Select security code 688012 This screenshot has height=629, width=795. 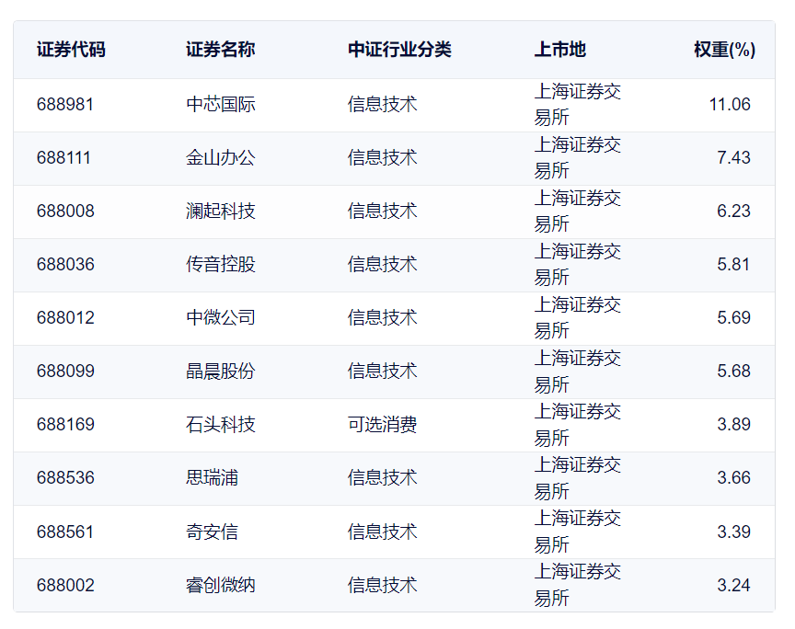coord(65,318)
